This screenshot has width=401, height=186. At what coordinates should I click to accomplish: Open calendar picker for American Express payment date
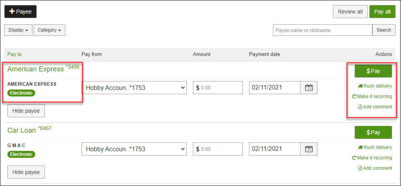tap(309, 88)
